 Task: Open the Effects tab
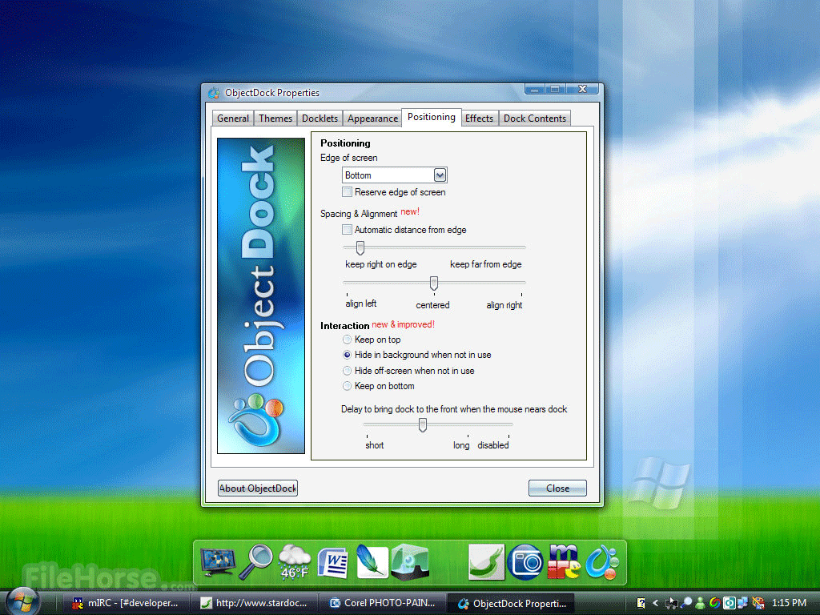pyautogui.click(x=480, y=119)
